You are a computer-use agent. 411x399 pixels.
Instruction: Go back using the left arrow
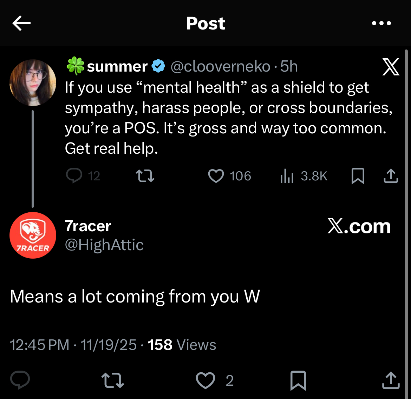pyautogui.click(x=21, y=23)
